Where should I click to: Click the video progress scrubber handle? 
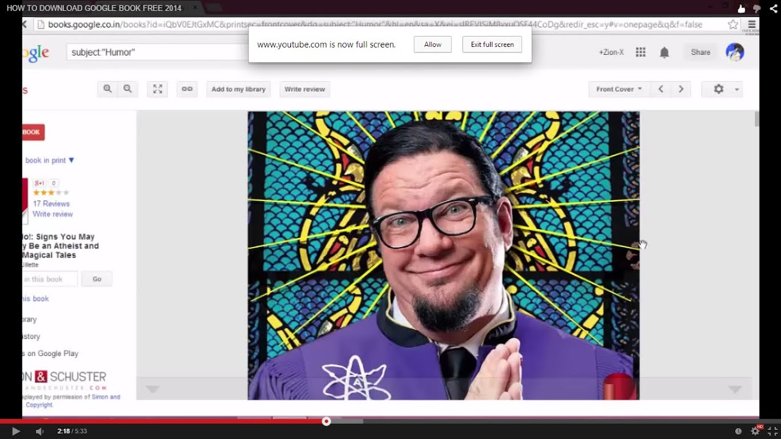(x=326, y=421)
